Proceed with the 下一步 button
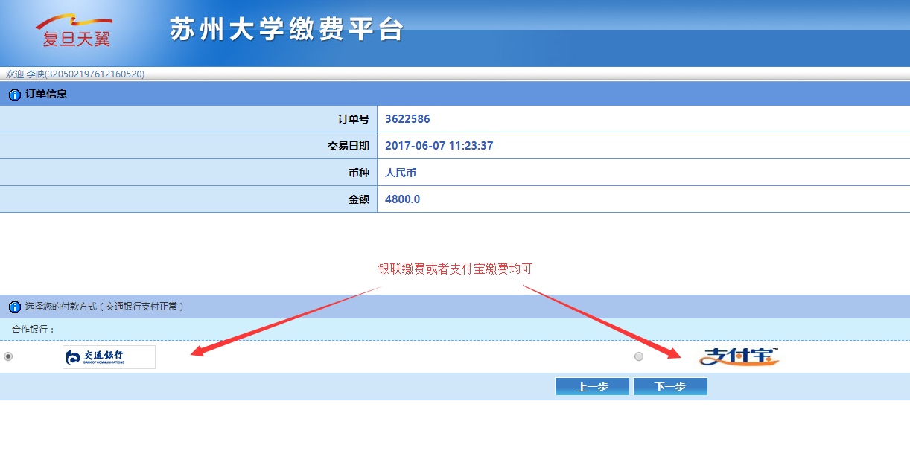 click(x=670, y=387)
